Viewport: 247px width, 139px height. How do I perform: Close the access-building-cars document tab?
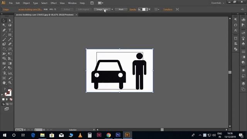(x=76, y=15)
